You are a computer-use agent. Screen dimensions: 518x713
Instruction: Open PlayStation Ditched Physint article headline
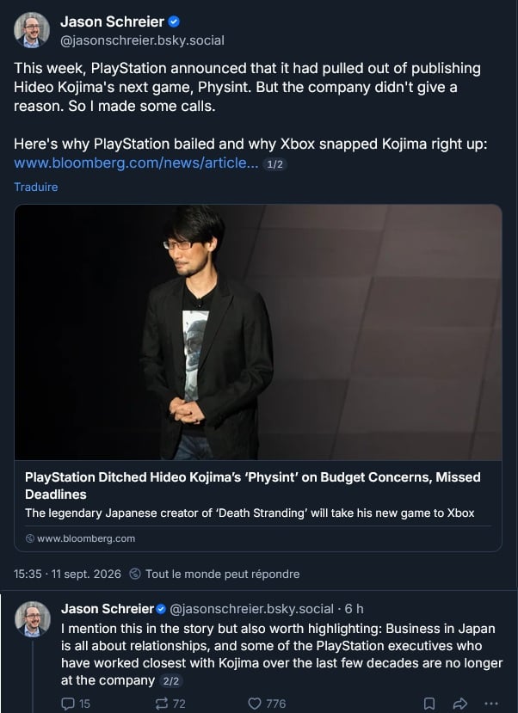click(252, 486)
